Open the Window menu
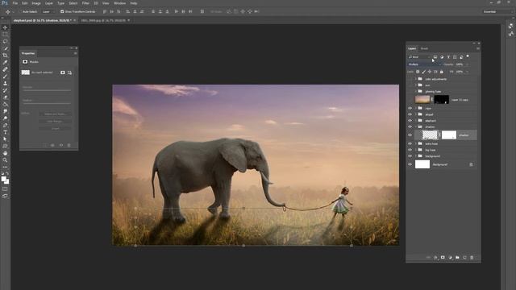 coord(120,3)
